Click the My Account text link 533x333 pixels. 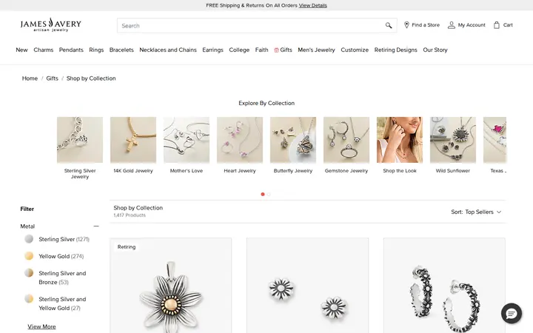tap(472, 25)
